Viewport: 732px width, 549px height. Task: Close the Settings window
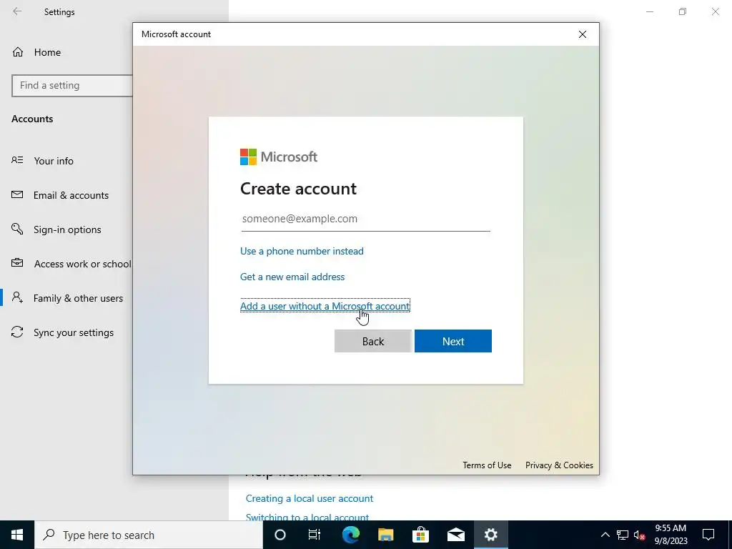click(x=715, y=11)
